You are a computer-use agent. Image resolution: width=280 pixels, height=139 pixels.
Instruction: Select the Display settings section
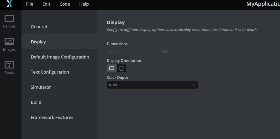coord(59,42)
